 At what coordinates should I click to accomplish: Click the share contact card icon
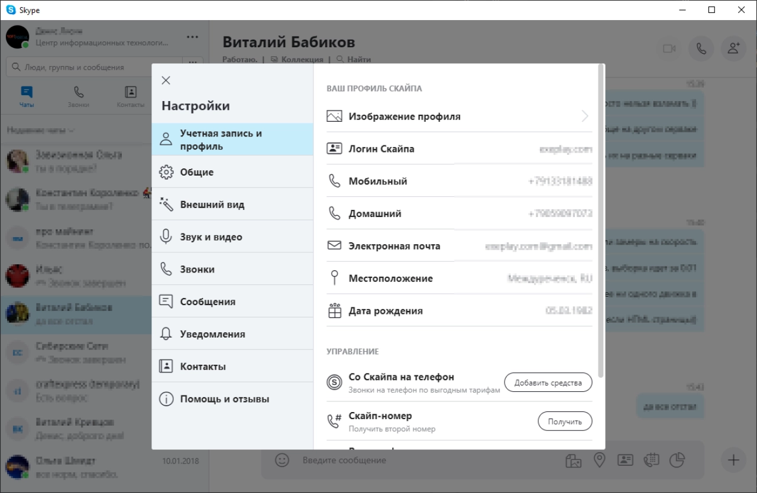tap(625, 460)
